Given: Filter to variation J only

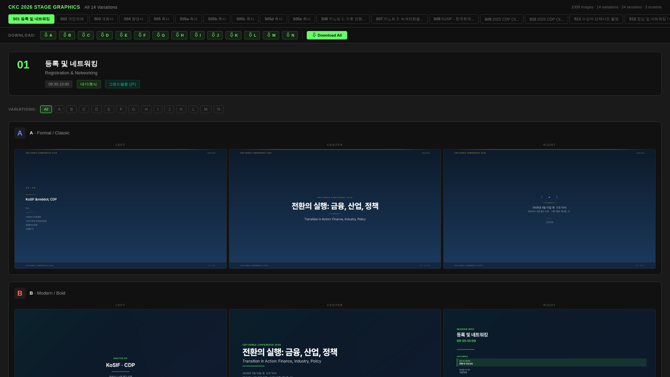Looking at the screenshot, I should point(169,109).
